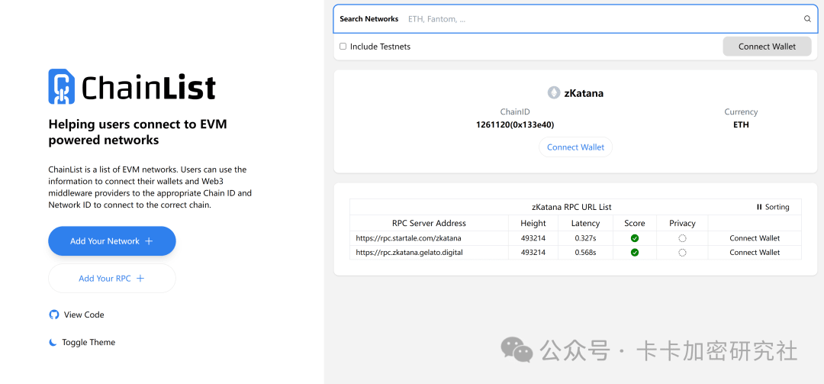Connect wallet using rpc.zkatana.gelato.digital row

pos(754,253)
